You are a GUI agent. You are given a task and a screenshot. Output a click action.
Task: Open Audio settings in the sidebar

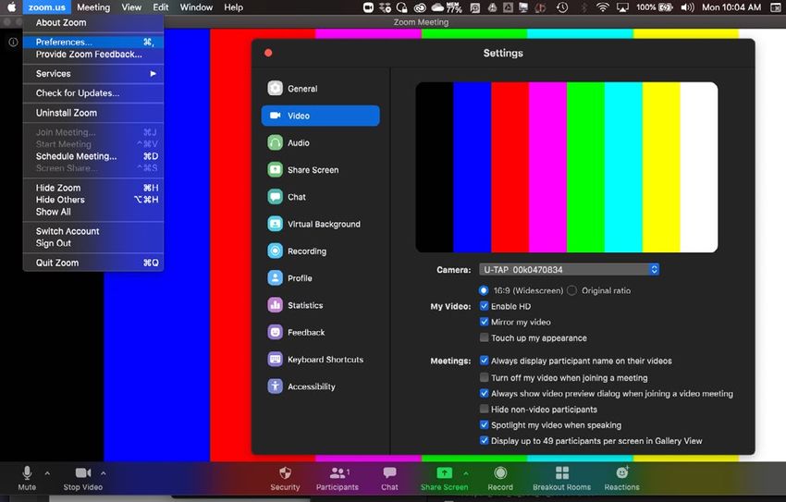click(289, 142)
